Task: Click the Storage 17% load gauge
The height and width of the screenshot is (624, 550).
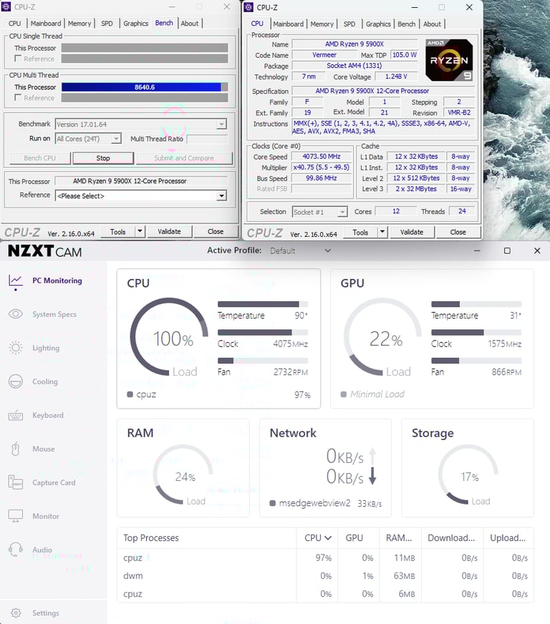Action: pyautogui.click(x=468, y=474)
